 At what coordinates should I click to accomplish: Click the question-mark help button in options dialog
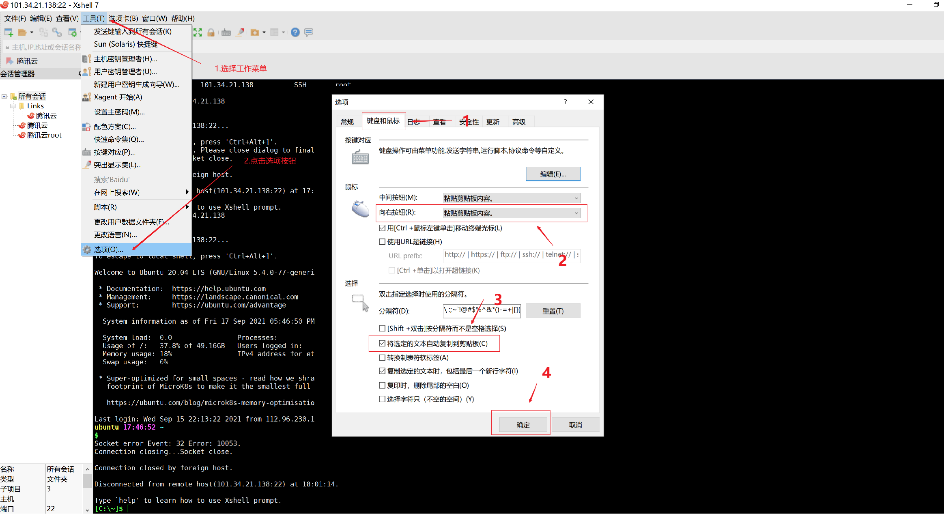(x=565, y=102)
